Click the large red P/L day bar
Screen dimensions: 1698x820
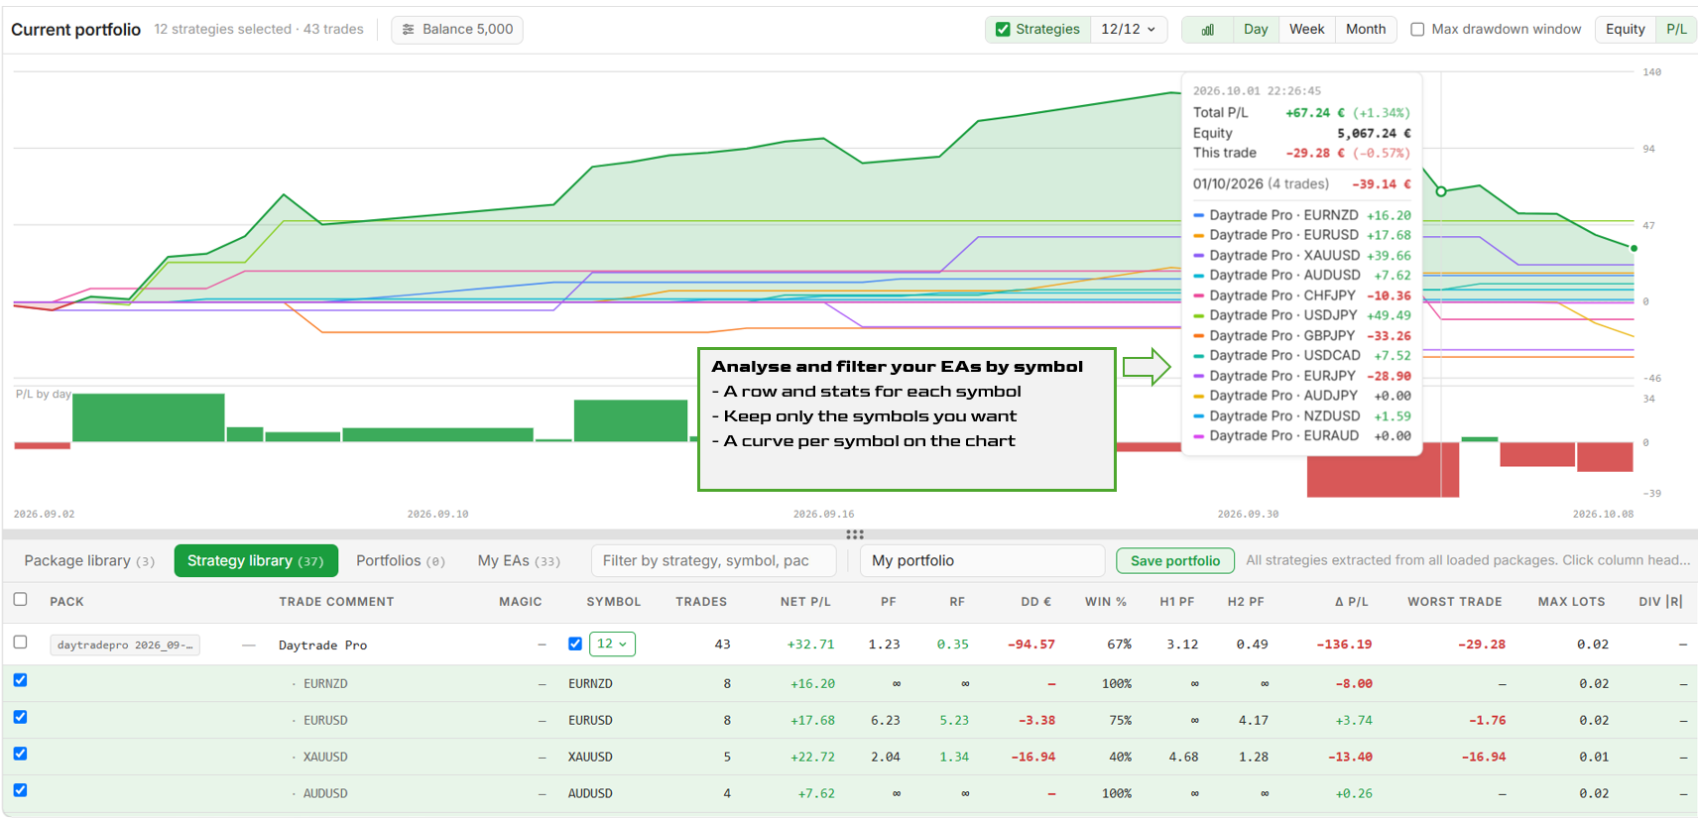(1383, 470)
